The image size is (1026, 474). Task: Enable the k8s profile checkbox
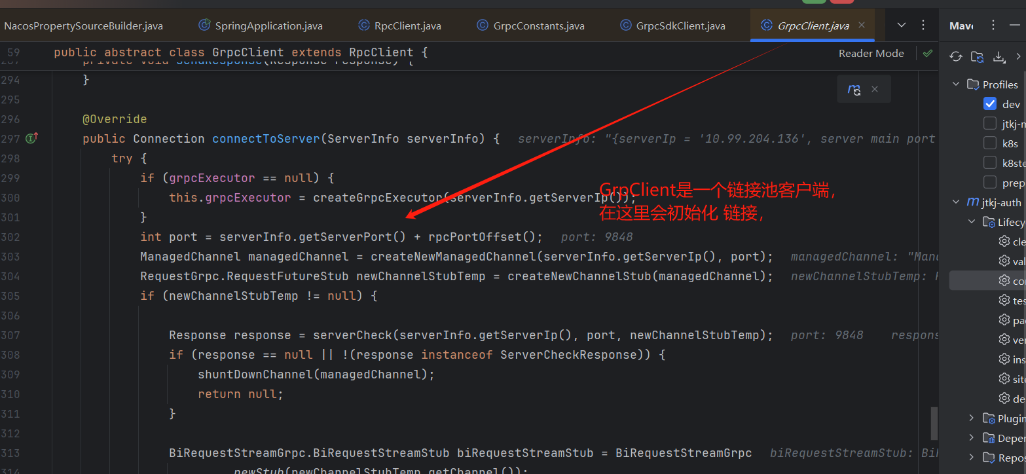click(x=990, y=143)
